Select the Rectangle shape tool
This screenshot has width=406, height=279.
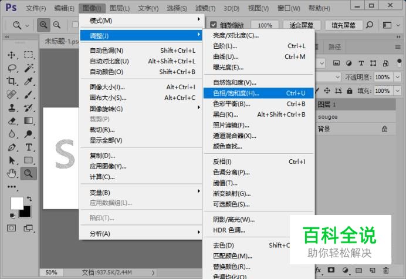click(29, 160)
